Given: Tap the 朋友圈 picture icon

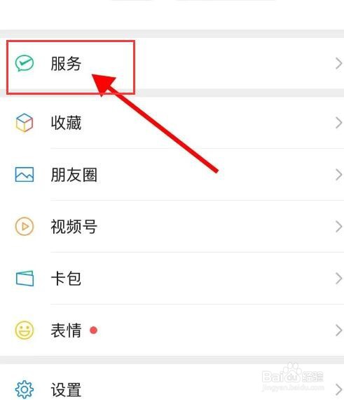Looking at the screenshot, I should [x=25, y=175].
